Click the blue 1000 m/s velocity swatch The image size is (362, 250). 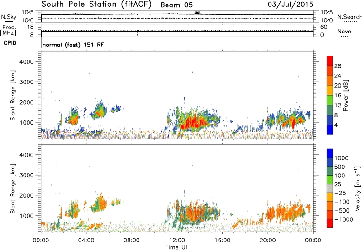point(330,154)
